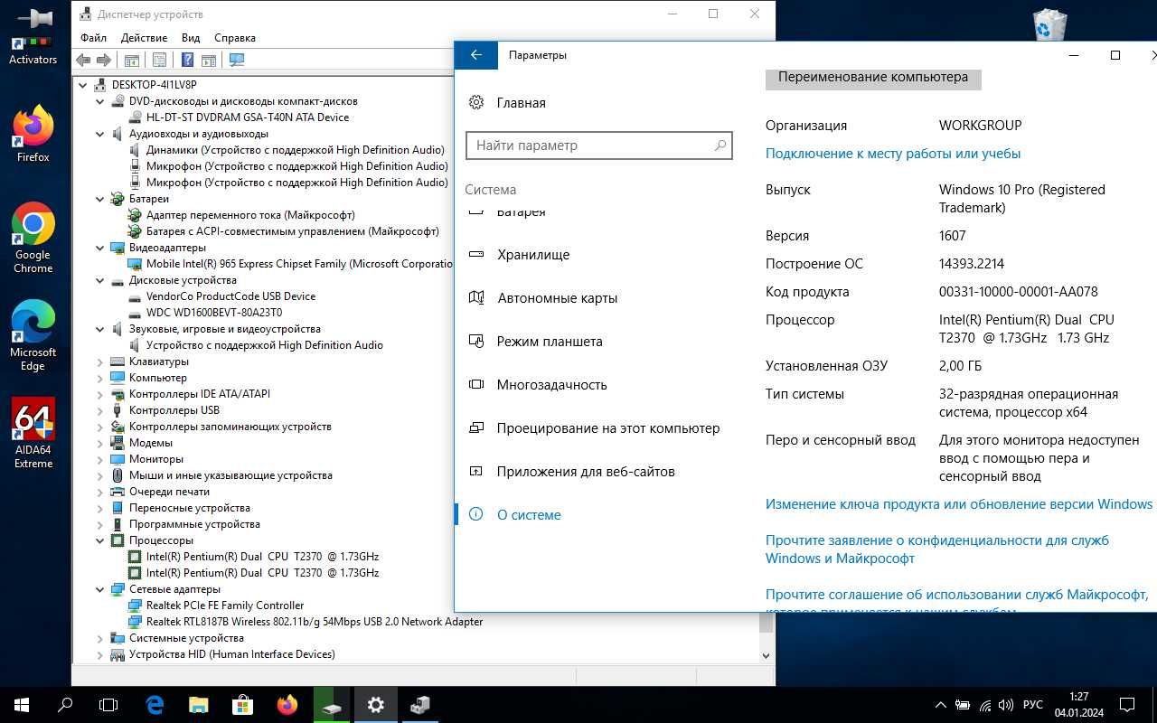Viewport: 1157px width, 723px height.
Task: Collapse the DVD-дисководы category
Action: [x=100, y=101]
